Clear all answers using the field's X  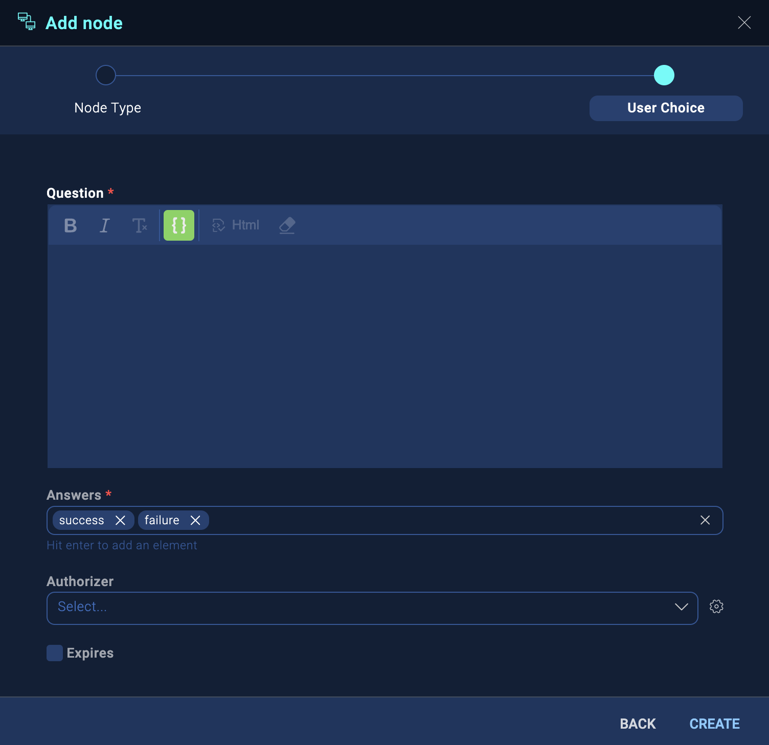pyautogui.click(x=705, y=520)
